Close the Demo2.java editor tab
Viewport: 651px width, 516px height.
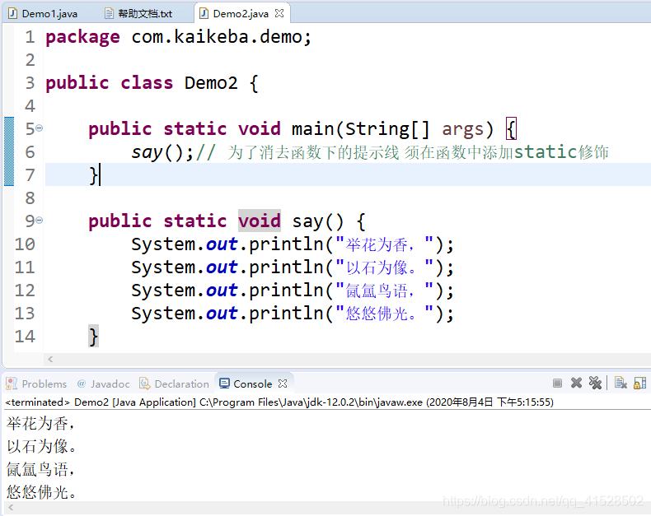280,13
